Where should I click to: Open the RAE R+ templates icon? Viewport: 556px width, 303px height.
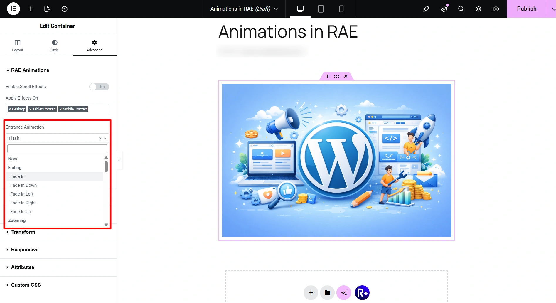[x=362, y=293]
